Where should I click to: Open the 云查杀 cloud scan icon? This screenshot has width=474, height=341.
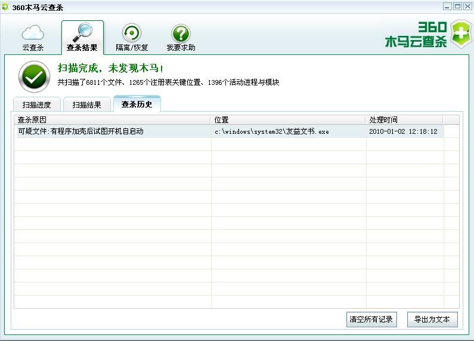pos(33,33)
